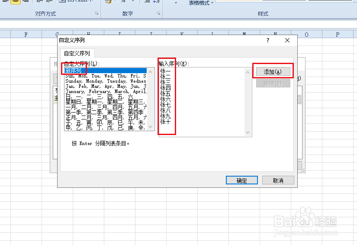Confirm with the 确定 button
The height and width of the screenshot is (245, 357).
(x=242, y=181)
